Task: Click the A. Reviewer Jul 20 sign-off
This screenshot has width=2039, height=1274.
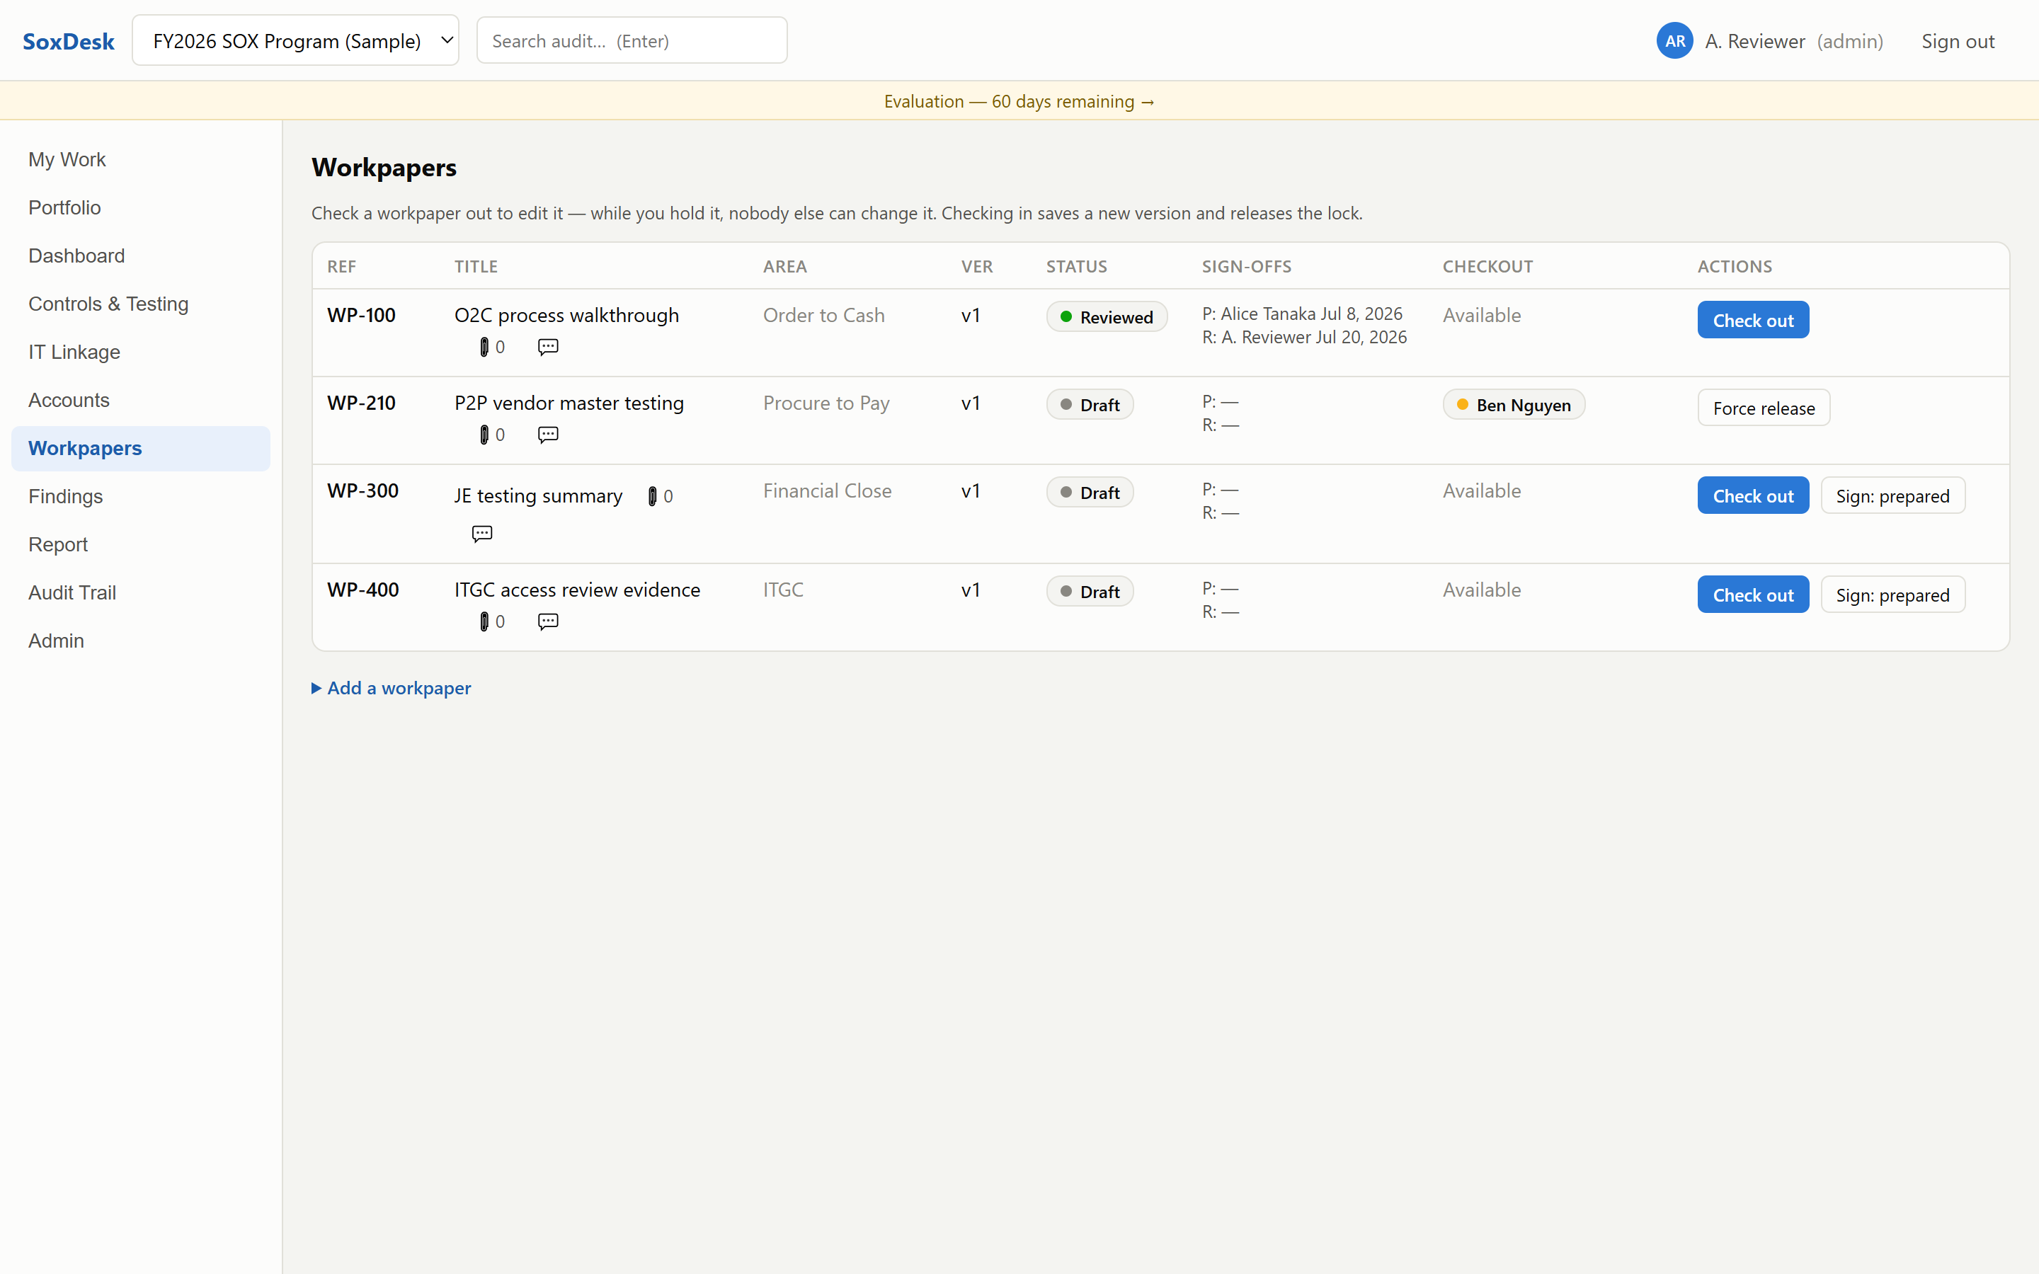Action: coord(1303,337)
